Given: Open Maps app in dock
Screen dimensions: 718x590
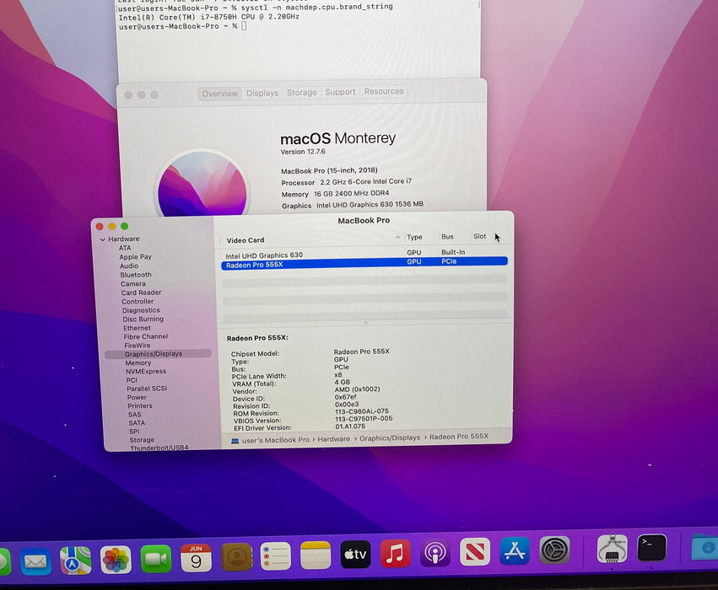Looking at the screenshot, I should click(x=76, y=560).
